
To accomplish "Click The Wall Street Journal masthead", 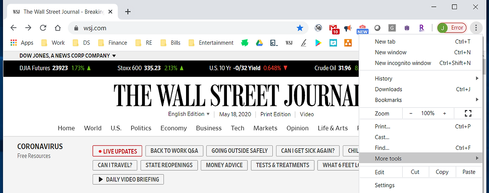I will click(x=236, y=95).
